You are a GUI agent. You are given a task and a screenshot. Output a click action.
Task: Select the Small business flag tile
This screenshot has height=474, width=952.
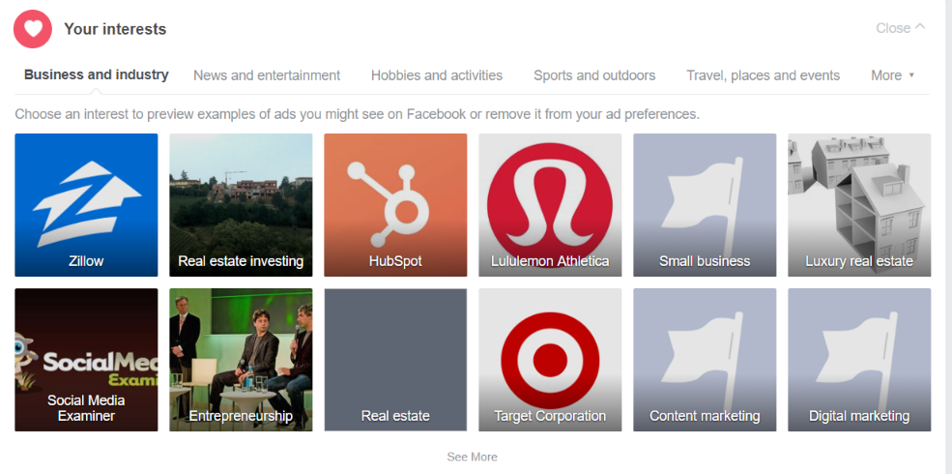(x=705, y=205)
